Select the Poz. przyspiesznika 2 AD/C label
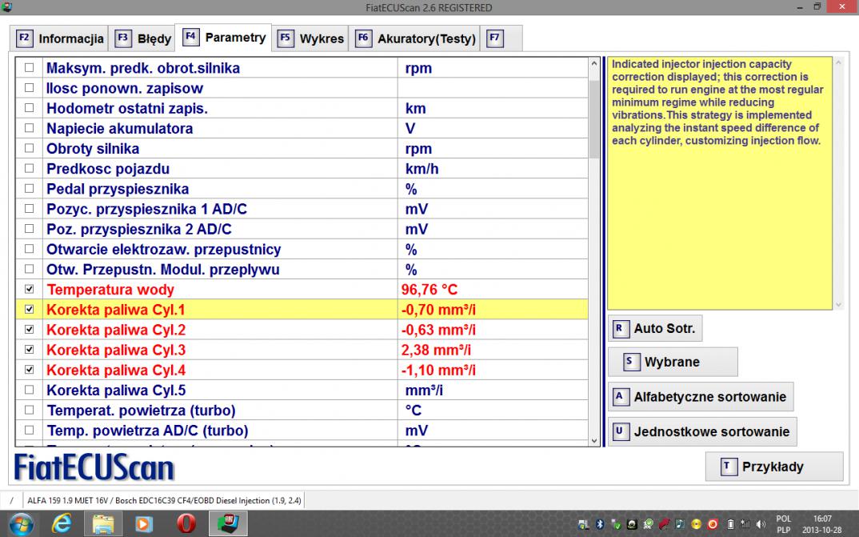 (x=139, y=229)
